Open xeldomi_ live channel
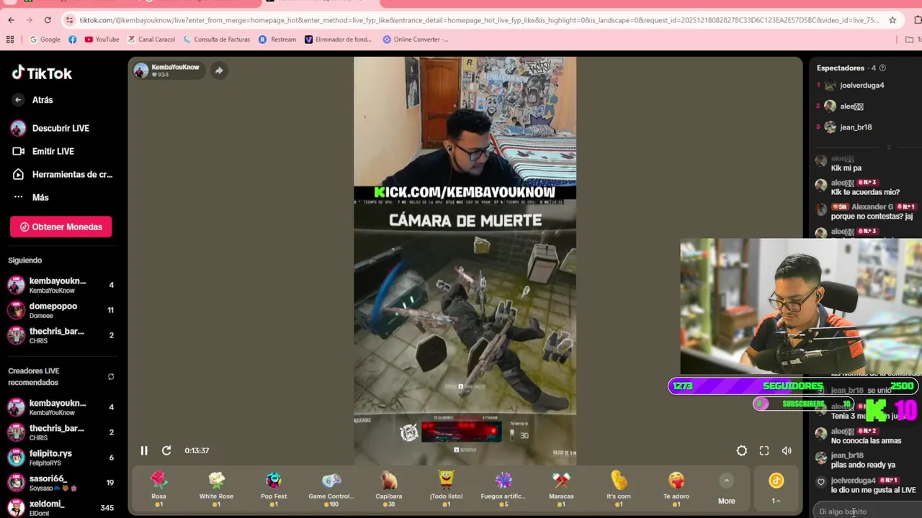This screenshot has height=518, width=922. tap(61, 507)
